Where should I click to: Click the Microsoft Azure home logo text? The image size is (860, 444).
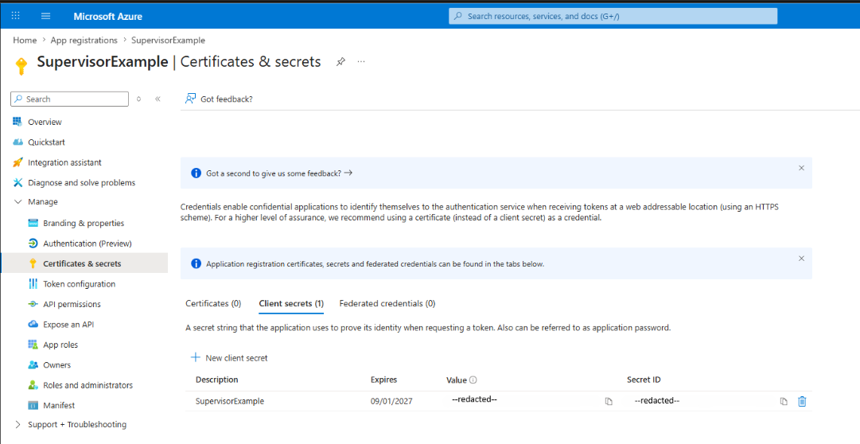point(108,17)
